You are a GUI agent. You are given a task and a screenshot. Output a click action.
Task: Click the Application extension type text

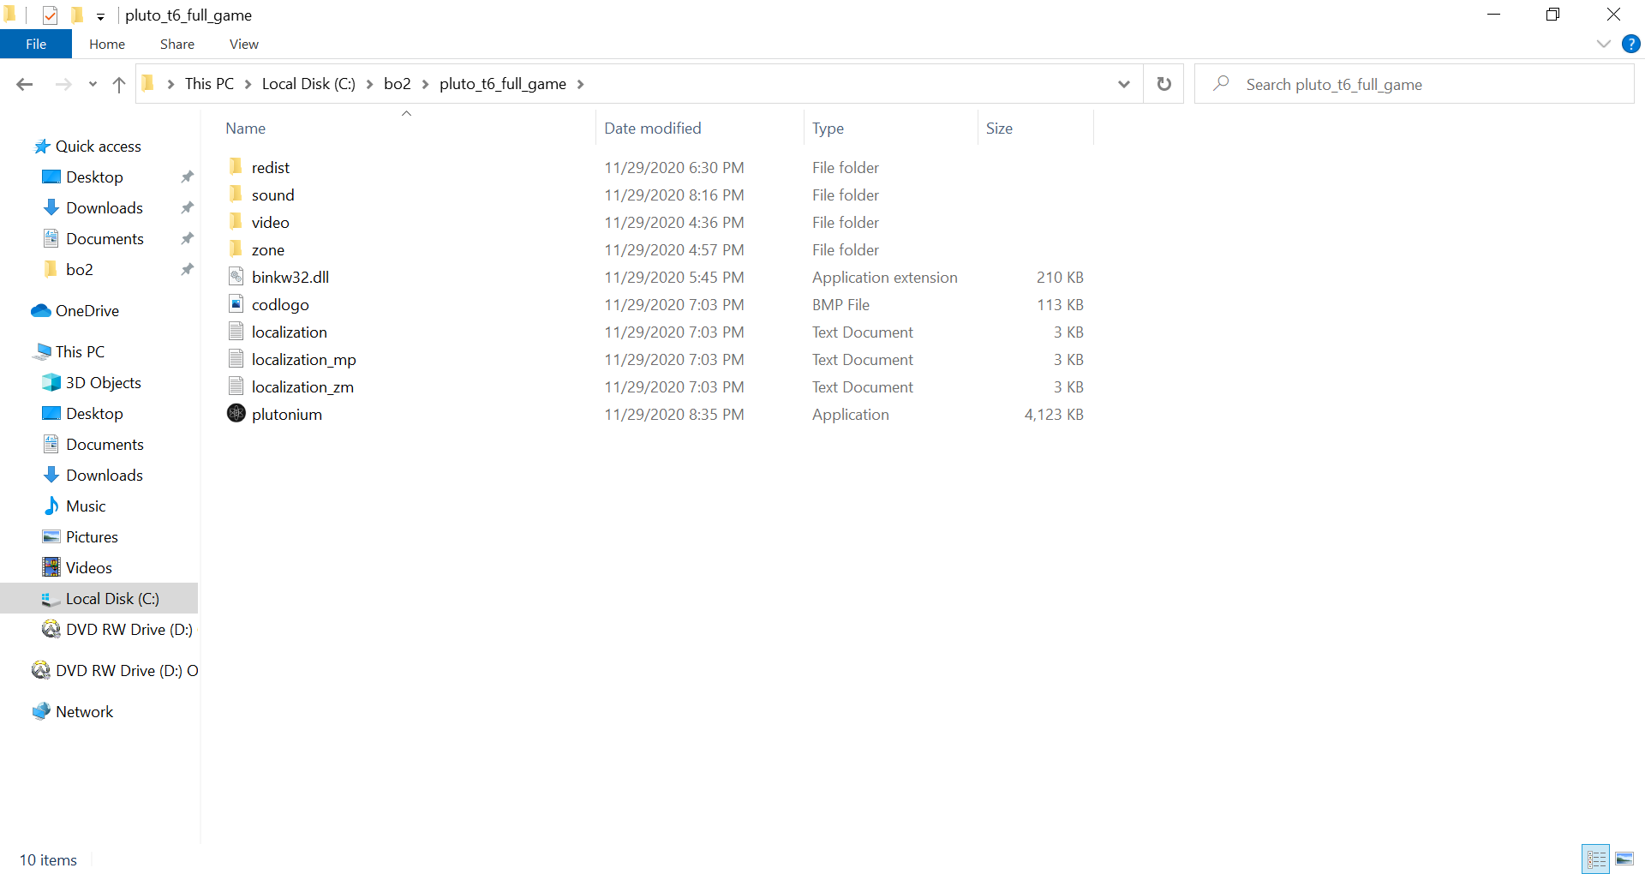tap(885, 278)
